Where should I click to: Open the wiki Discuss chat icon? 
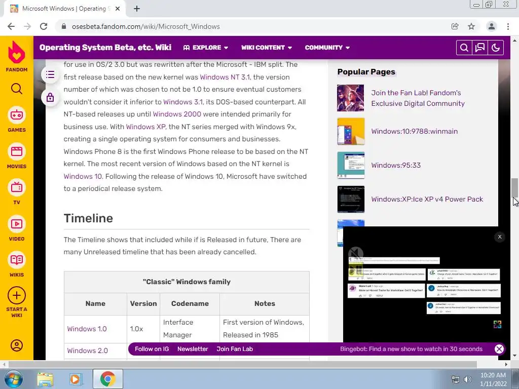coord(480,48)
